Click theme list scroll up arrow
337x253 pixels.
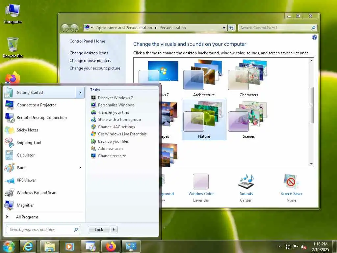[311, 61]
